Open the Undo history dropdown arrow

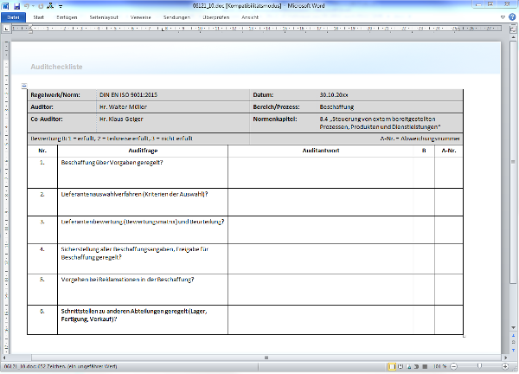[x=32, y=5]
